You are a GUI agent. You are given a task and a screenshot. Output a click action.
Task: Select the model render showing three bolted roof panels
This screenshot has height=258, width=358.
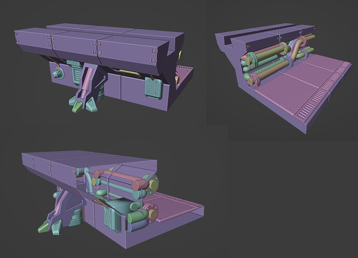tap(104, 68)
